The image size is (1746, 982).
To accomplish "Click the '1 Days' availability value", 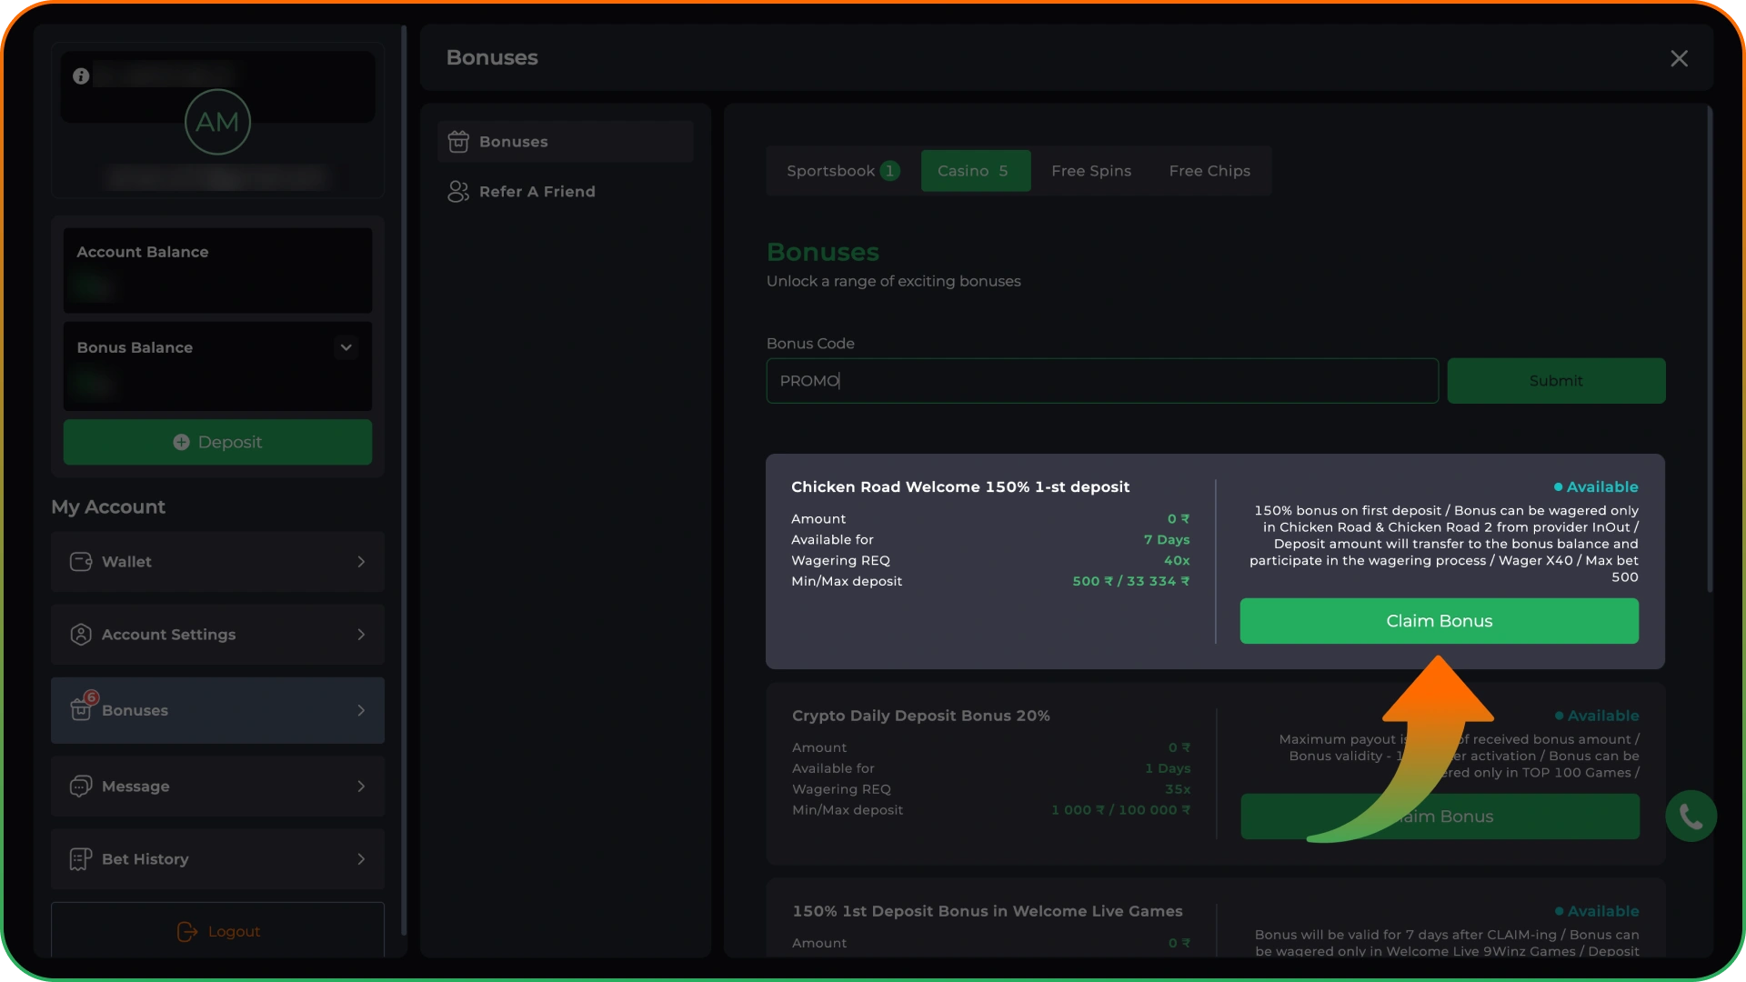I will click(1168, 768).
